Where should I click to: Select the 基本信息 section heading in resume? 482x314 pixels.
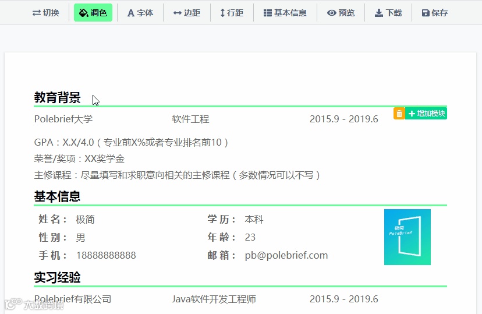(57, 196)
